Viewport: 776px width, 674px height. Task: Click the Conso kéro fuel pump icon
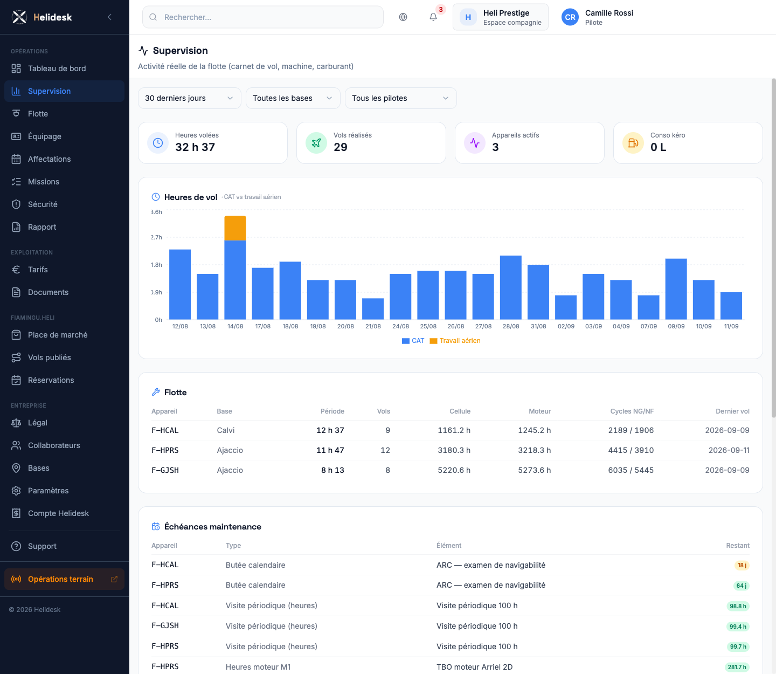tap(633, 143)
